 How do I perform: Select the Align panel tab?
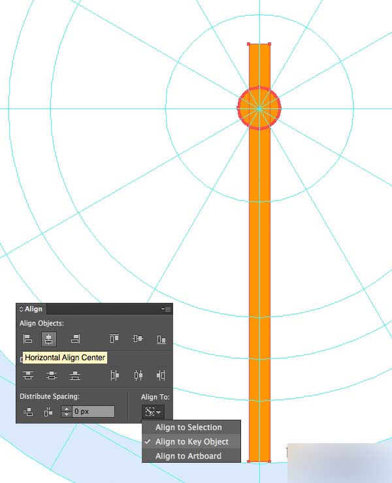[x=31, y=309]
